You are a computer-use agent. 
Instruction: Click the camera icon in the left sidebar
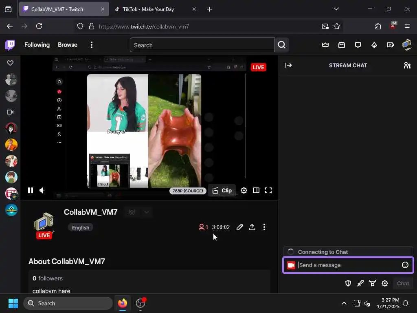coord(10,112)
